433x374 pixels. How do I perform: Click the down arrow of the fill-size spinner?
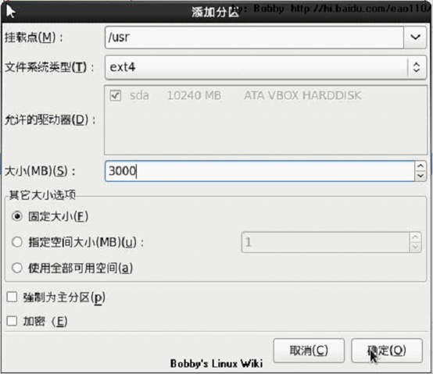[x=415, y=248]
